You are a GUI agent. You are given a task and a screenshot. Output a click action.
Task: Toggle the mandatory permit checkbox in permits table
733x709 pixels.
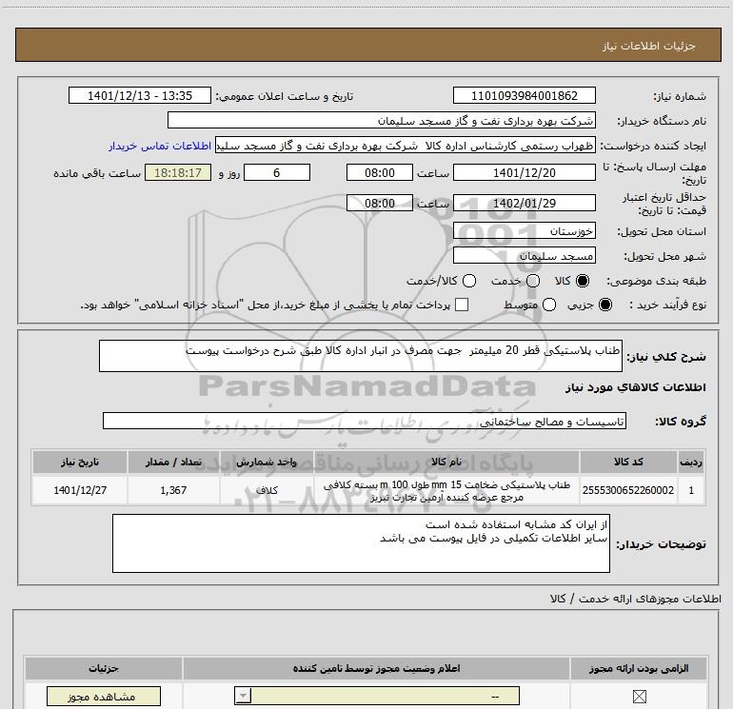coord(639,697)
